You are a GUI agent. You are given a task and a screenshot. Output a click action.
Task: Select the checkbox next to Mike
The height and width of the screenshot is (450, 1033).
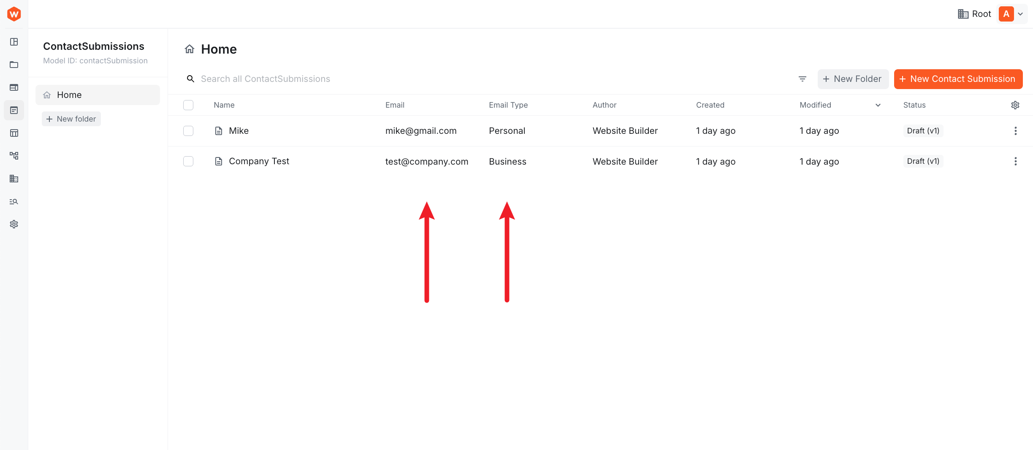click(x=188, y=131)
